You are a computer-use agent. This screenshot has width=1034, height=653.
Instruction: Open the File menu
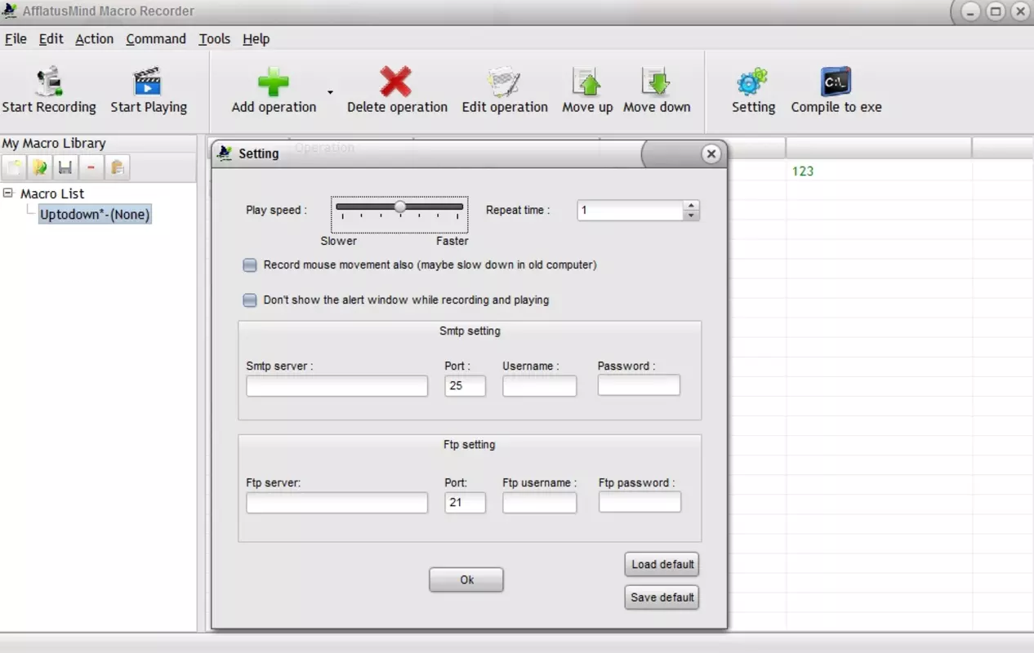coord(16,38)
